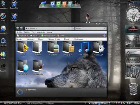Screen dimensions: 140x105
Task: Open the folder with the globe icon
Action: [23, 67]
